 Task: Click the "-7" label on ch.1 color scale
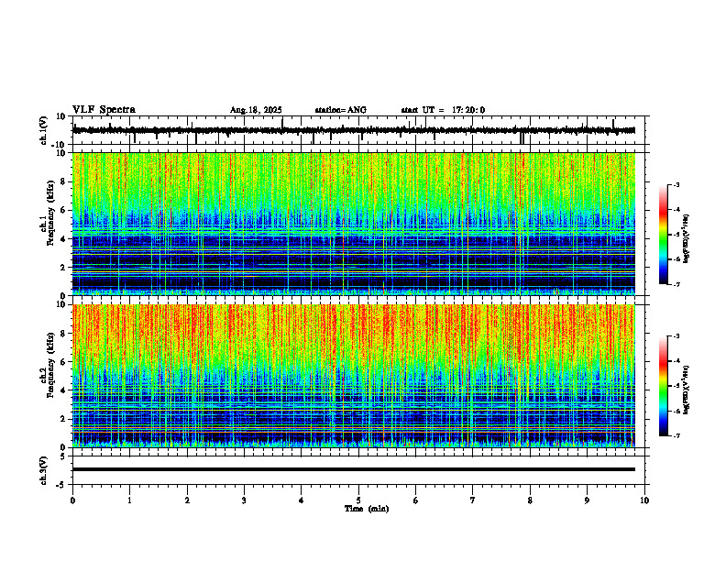tap(676, 284)
